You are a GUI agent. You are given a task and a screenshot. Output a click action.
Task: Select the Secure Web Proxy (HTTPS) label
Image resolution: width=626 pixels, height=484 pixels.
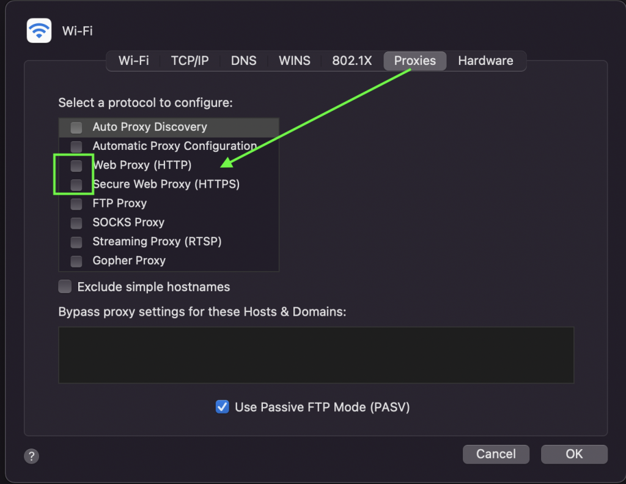pyautogui.click(x=166, y=184)
